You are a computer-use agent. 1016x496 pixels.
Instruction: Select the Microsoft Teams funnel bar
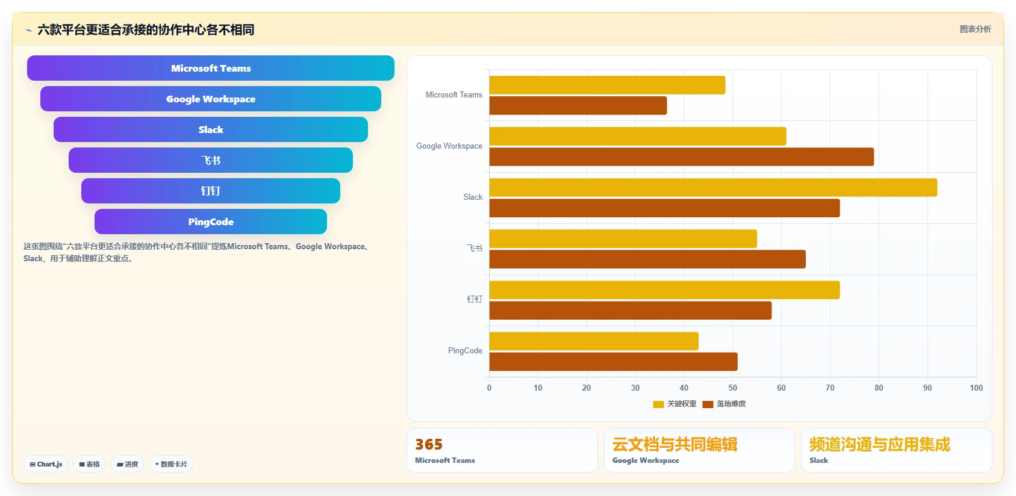(211, 68)
